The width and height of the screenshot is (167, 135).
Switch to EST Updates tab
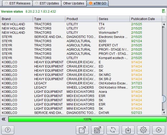pos(47,3)
